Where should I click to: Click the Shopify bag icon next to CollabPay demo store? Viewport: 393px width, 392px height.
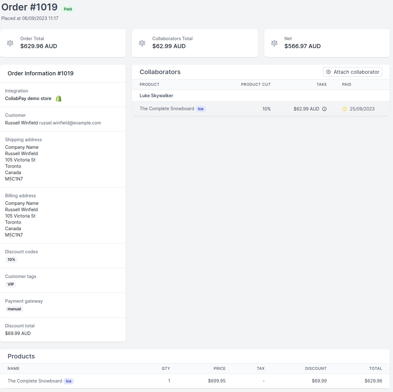pos(59,98)
